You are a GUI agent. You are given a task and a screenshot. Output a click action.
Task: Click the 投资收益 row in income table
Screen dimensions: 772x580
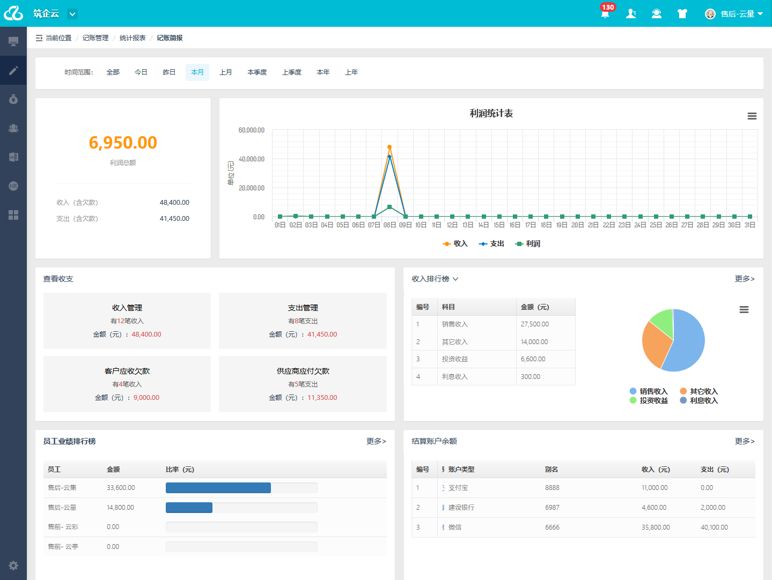click(x=493, y=359)
